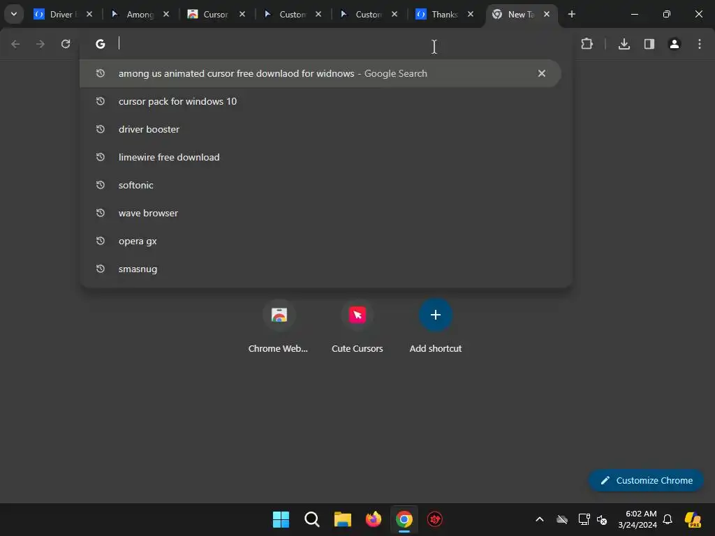Select cursor pack for windows 10 suggestion
The height and width of the screenshot is (536, 715).
326,101
